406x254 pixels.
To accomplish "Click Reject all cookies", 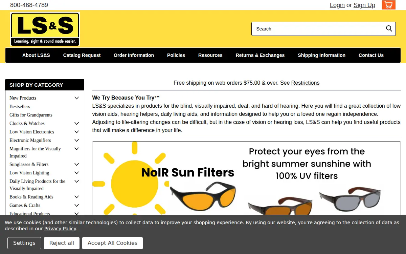I will 62,243.
